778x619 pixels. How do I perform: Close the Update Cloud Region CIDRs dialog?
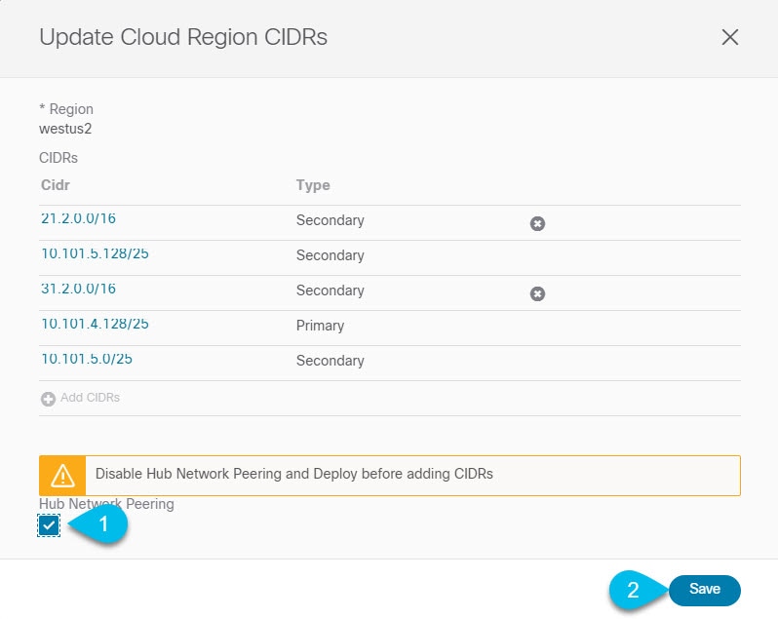pos(730,37)
